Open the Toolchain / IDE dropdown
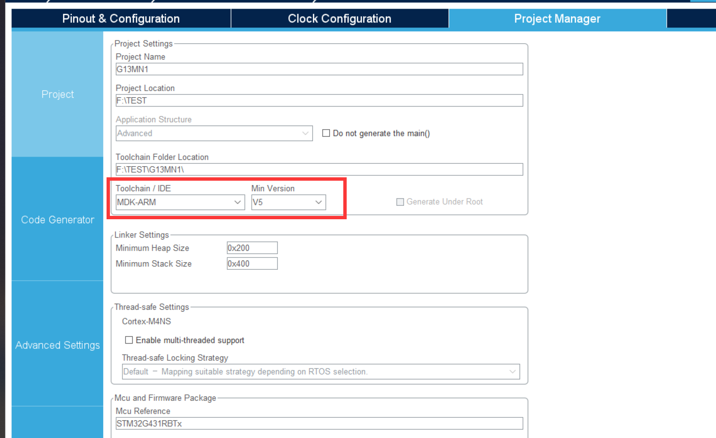Viewport: 716px width, 438px height. pyautogui.click(x=180, y=202)
